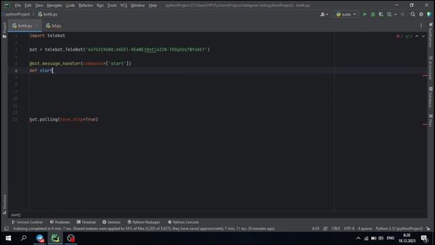Viewport: 435px width, 245px height.
Task: Open Python Console tool window
Action: [183, 223]
